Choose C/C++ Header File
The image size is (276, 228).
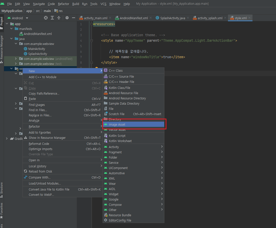pyautogui.click(x=133, y=82)
